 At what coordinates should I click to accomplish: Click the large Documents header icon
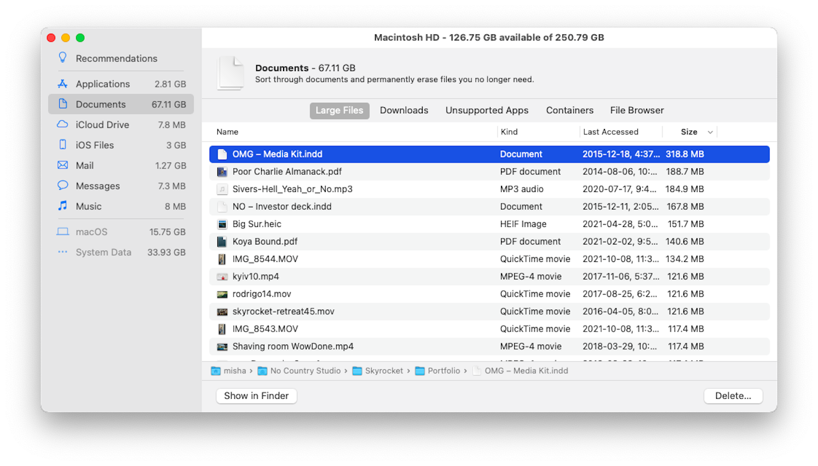(x=231, y=73)
